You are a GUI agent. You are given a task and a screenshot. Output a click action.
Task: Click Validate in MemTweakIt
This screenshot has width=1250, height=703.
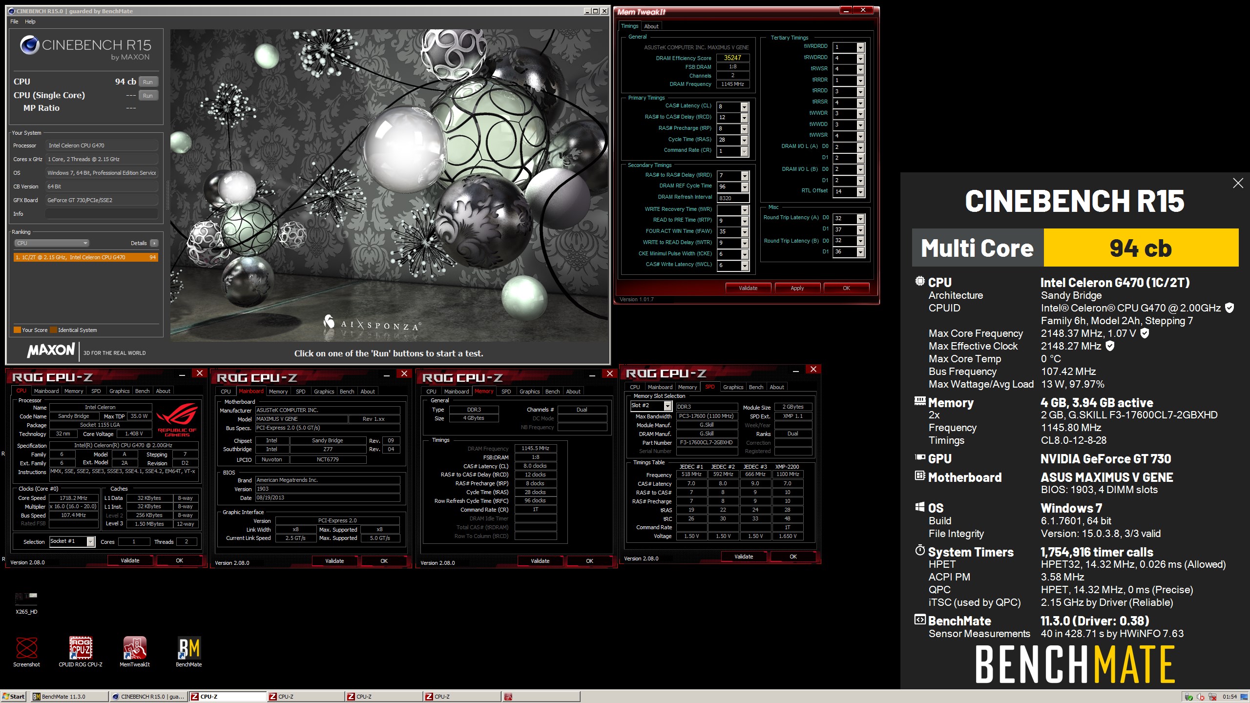point(748,288)
